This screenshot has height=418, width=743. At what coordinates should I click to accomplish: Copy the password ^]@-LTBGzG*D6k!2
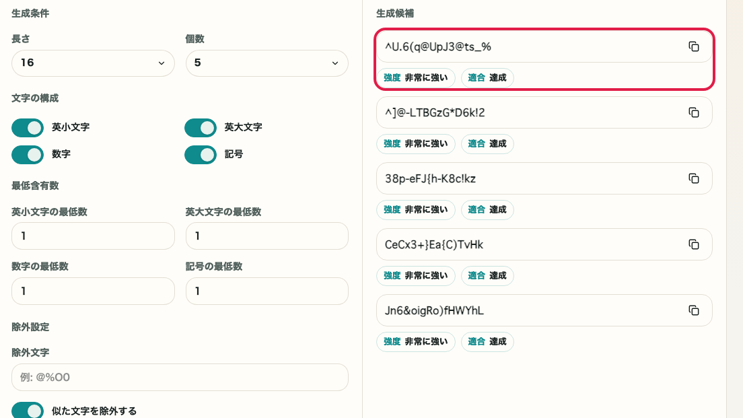tap(694, 112)
